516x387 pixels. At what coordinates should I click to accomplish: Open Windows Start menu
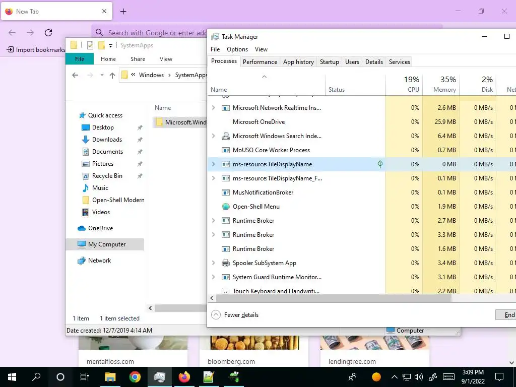point(12,377)
